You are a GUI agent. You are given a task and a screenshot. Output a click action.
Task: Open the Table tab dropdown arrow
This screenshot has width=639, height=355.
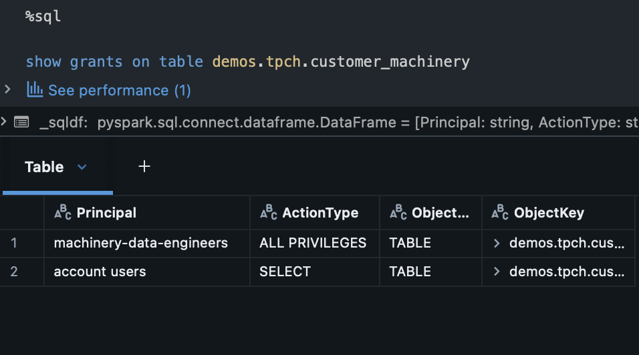[82, 167]
